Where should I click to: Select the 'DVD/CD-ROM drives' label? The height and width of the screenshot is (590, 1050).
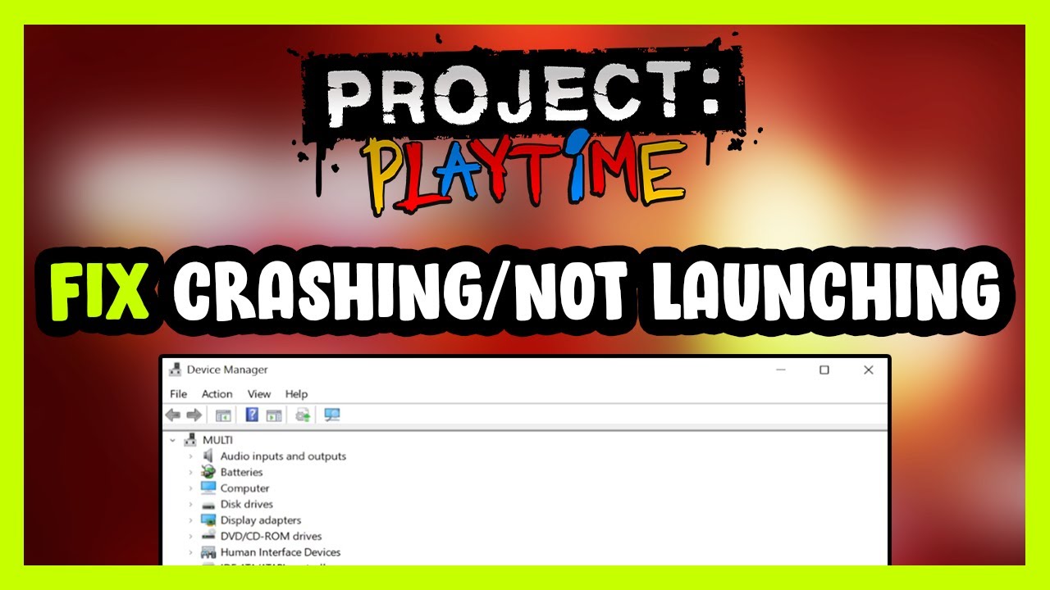tap(271, 536)
